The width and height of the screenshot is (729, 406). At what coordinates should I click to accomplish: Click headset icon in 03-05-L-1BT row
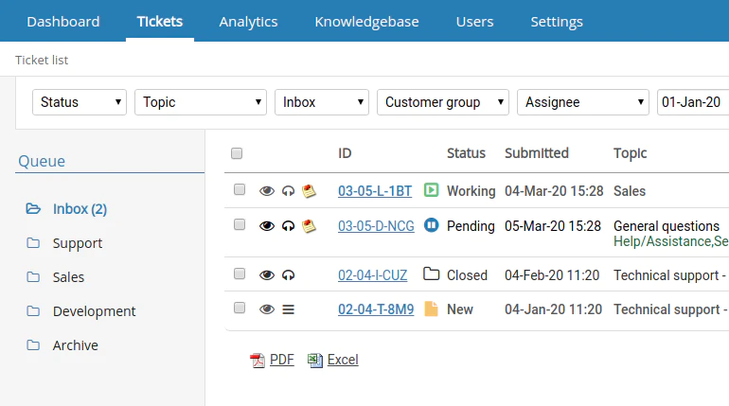[288, 191]
